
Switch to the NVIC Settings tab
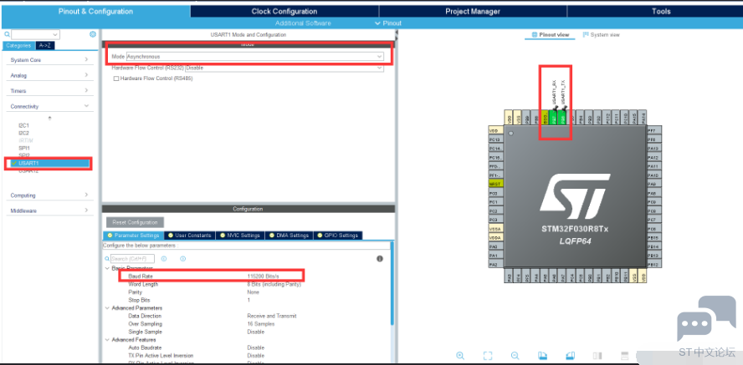(240, 236)
